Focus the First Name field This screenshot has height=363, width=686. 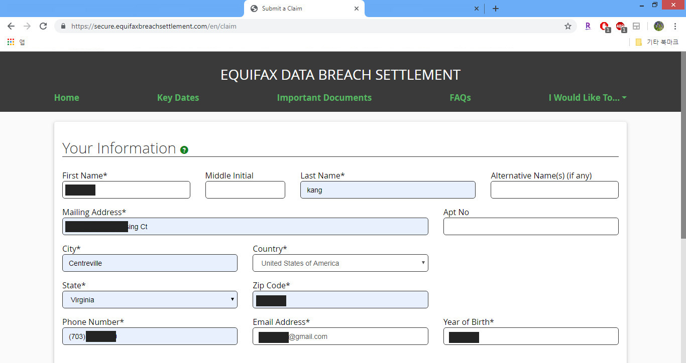(126, 190)
